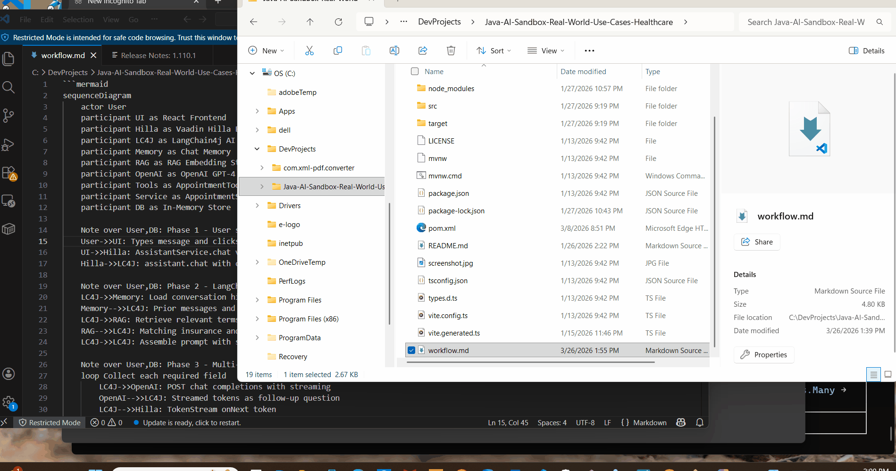Click errors and warnings indicator
Image resolution: width=896 pixels, height=471 pixels.
tap(107, 422)
